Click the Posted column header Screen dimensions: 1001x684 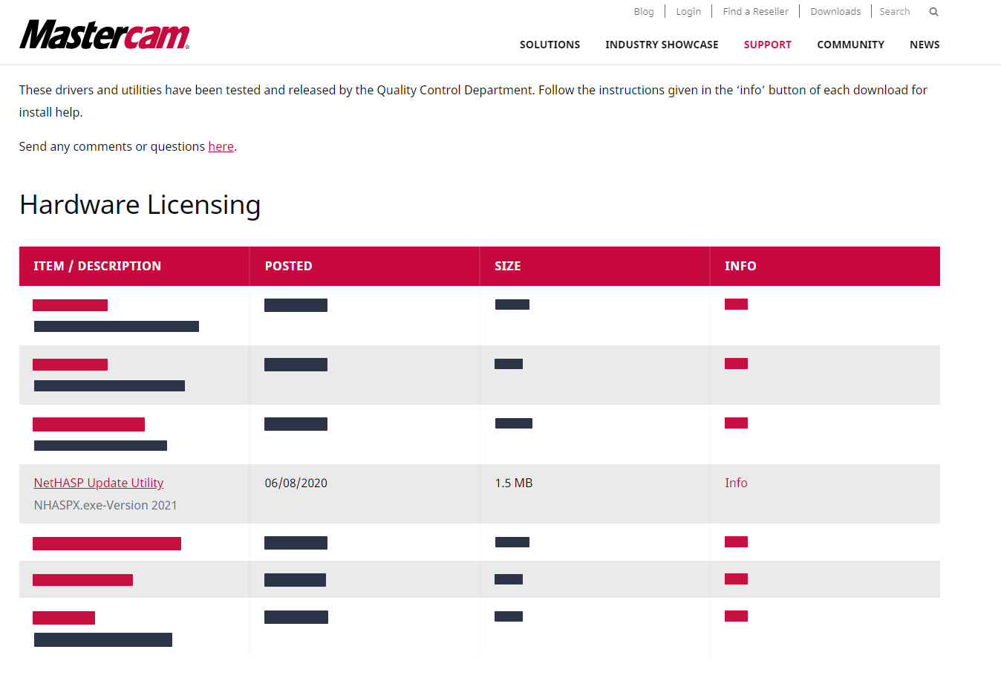point(365,266)
